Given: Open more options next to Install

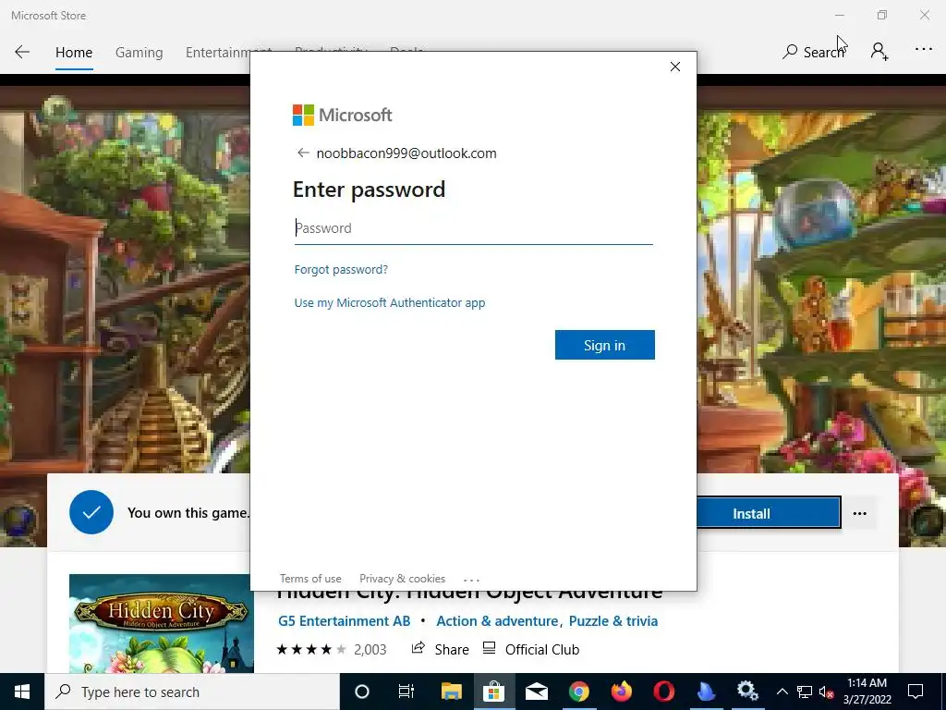Looking at the screenshot, I should point(860,513).
